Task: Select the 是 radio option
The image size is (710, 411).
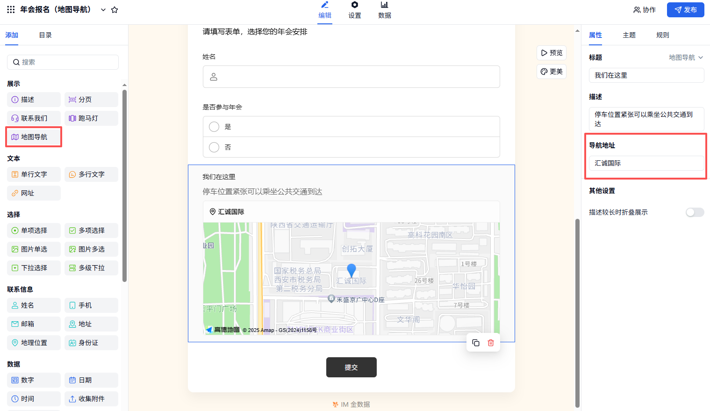Action: [214, 127]
